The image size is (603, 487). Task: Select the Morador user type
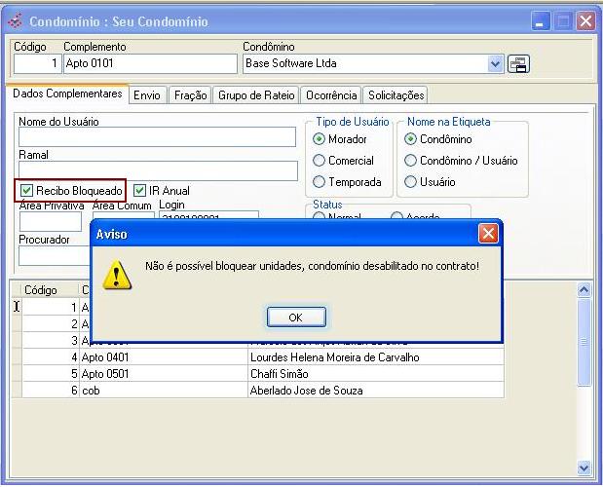tap(319, 139)
